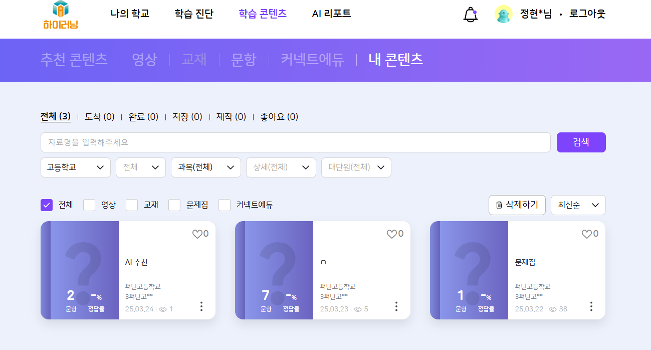
Task: Open three-dot menu on AI 추천 card
Action: pyautogui.click(x=201, y=306)
